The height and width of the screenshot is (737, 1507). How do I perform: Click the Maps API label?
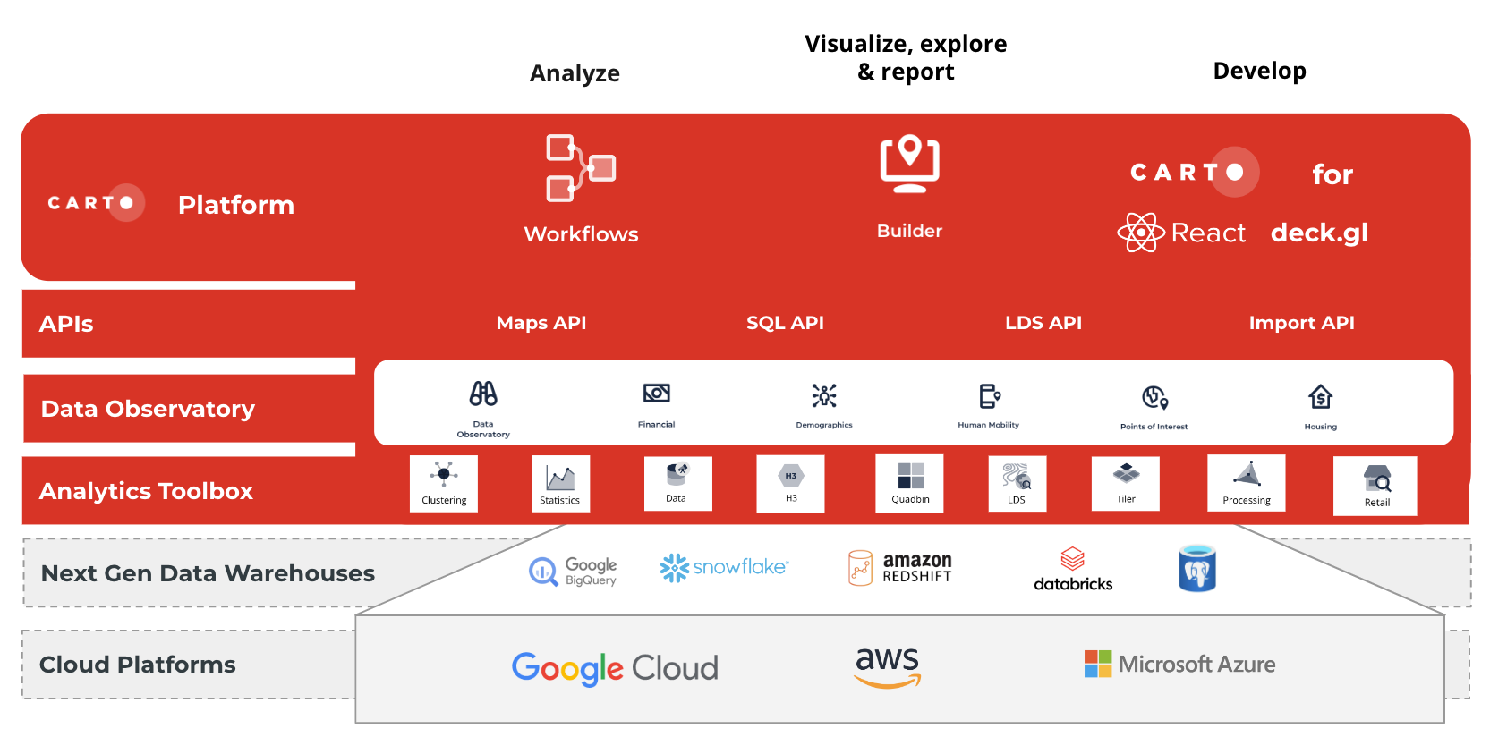pos(541,323)
